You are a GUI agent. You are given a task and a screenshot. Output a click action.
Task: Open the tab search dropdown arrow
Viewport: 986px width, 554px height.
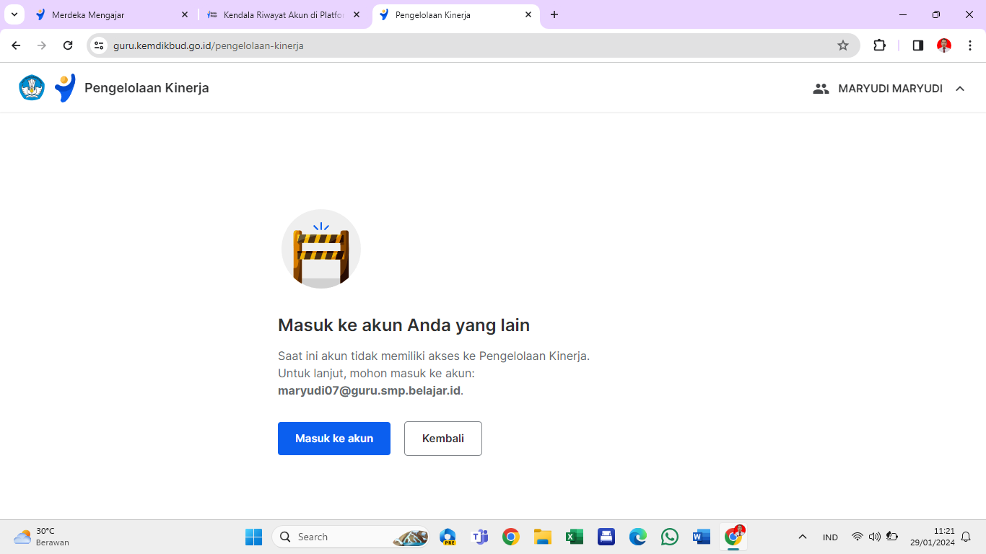[14, 14]
